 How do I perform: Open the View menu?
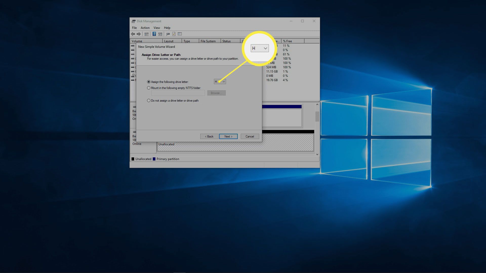[x=157, y=28]
